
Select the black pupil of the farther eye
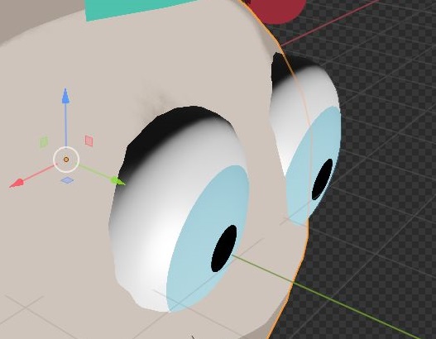(323, 179)
